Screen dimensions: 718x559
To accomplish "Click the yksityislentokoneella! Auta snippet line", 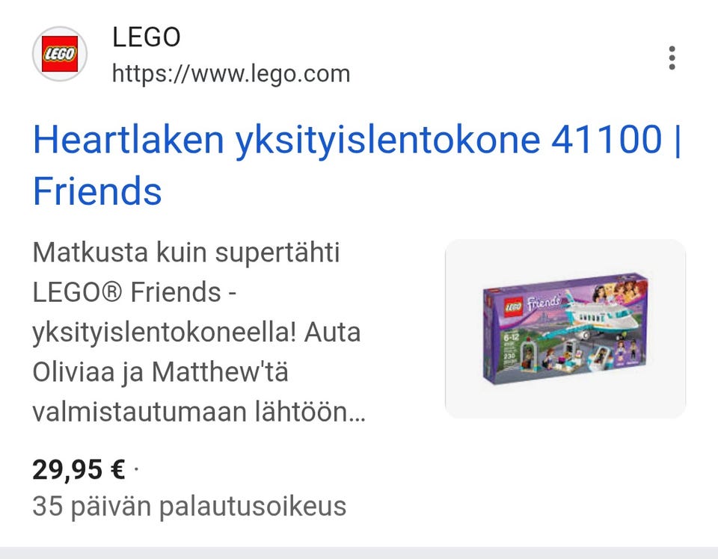I will tap(197, 333).
